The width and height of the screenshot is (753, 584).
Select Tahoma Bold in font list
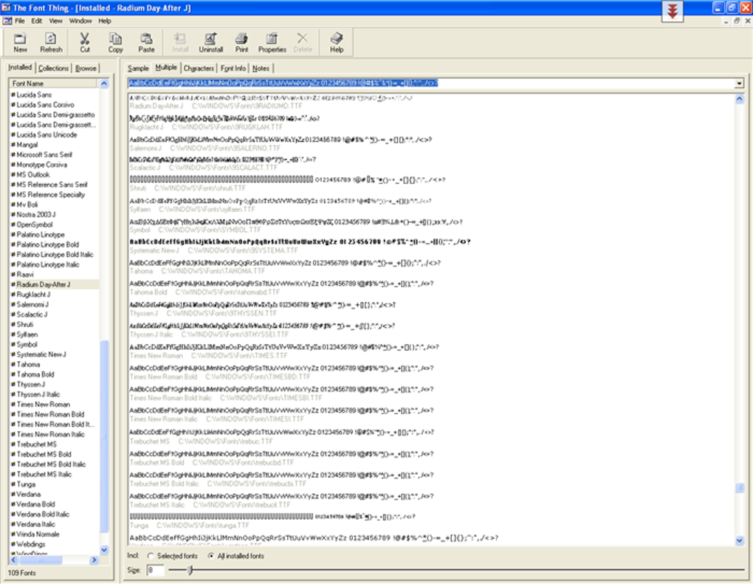coord(35,374)
